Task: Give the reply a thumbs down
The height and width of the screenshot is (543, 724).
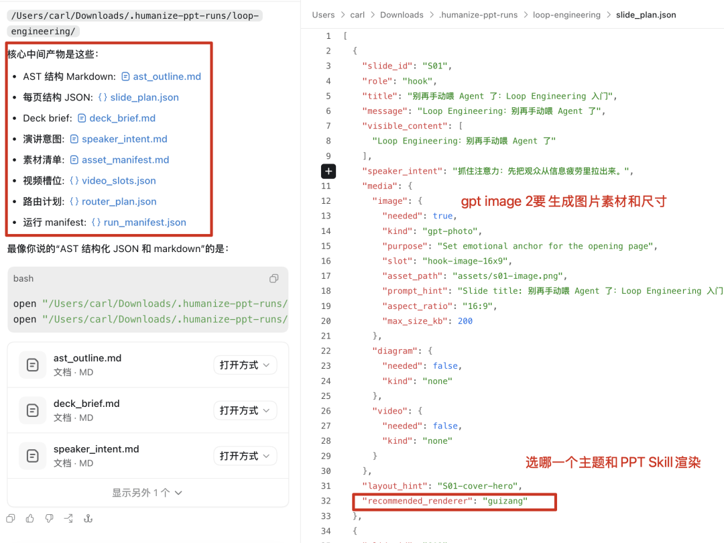Action: click(50, 518)
